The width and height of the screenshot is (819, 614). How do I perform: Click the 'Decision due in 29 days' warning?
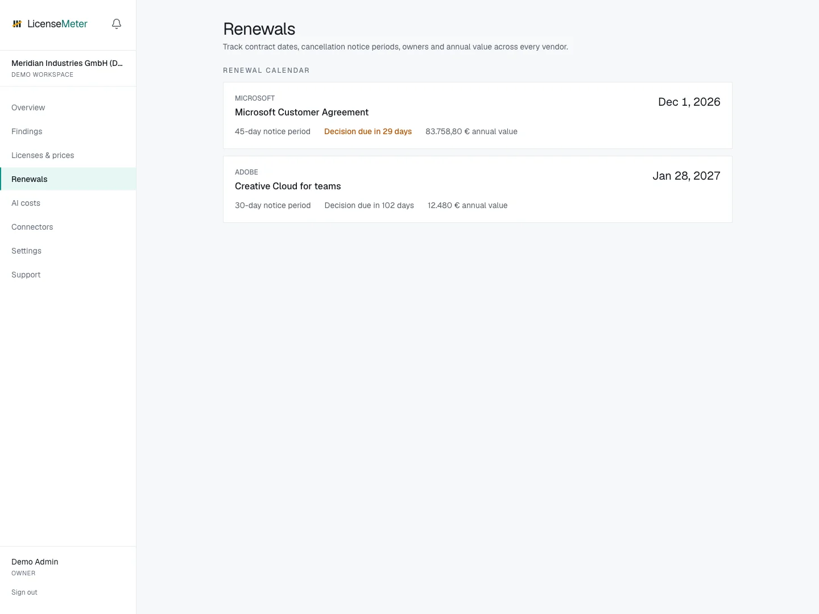[x=368, y=131]
